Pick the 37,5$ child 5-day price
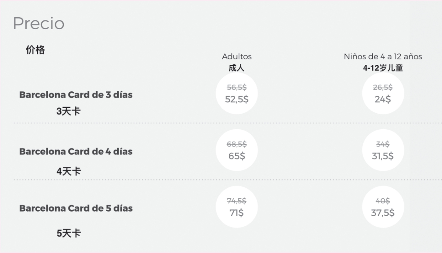This screenshot has width=442, height=253. tap(383, 213)
